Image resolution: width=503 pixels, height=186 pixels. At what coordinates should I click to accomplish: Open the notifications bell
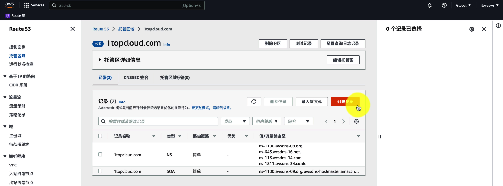pyautogui.click(x=430, y=5)
